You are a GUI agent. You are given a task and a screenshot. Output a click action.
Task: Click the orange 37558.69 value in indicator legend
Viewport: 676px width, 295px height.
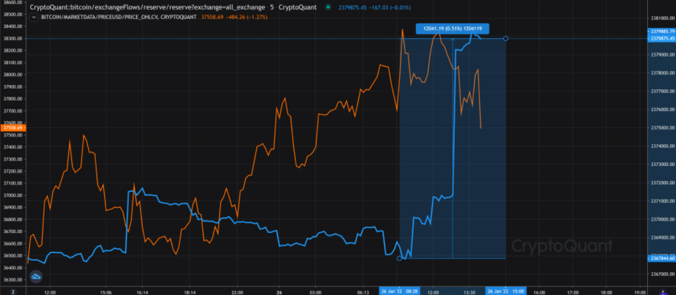[x=212, y=17]
